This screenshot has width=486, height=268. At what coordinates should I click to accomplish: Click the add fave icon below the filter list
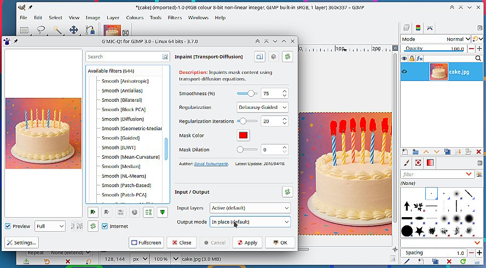pos(92,212)
